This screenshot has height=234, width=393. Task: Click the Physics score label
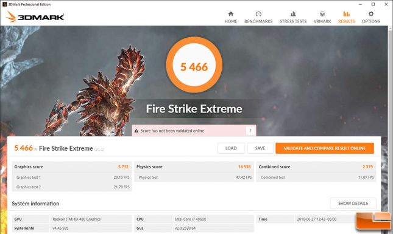tap(149, 167)
